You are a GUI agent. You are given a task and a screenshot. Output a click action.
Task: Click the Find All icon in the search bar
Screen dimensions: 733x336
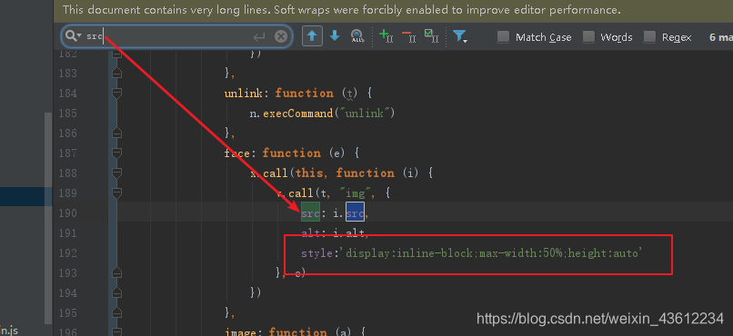tap(357, 36)
